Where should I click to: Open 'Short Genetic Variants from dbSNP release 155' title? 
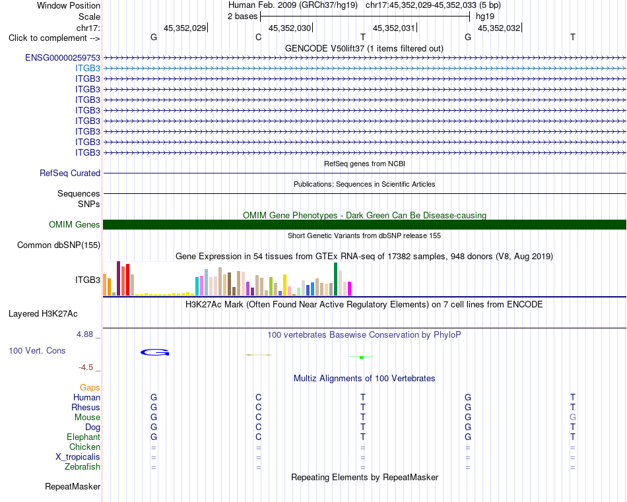(364, 235)
